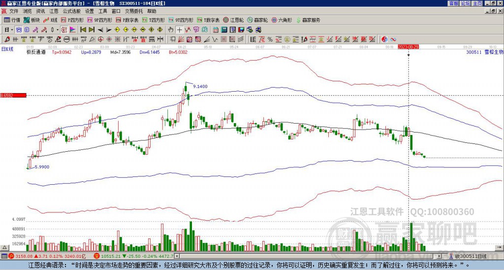Image resolution: width=504 pixels, height=270 pixels.
Task: Open the calculator icon
Action: click(x=224, y=30)
